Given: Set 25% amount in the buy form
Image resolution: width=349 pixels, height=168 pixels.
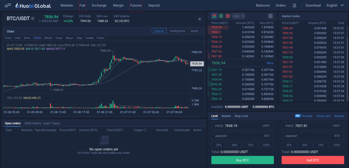Looking at the screenshot, I should (x=219, y=145).
